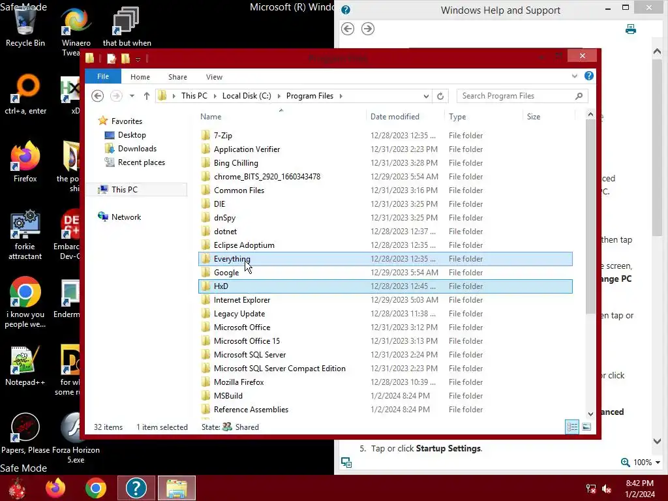Click the Explorer back navigation arrow
Viewport: 668px width, 501px height.
point(98,96)
